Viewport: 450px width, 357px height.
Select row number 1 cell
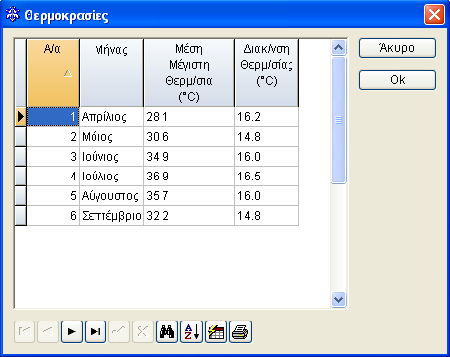point(53,117)
